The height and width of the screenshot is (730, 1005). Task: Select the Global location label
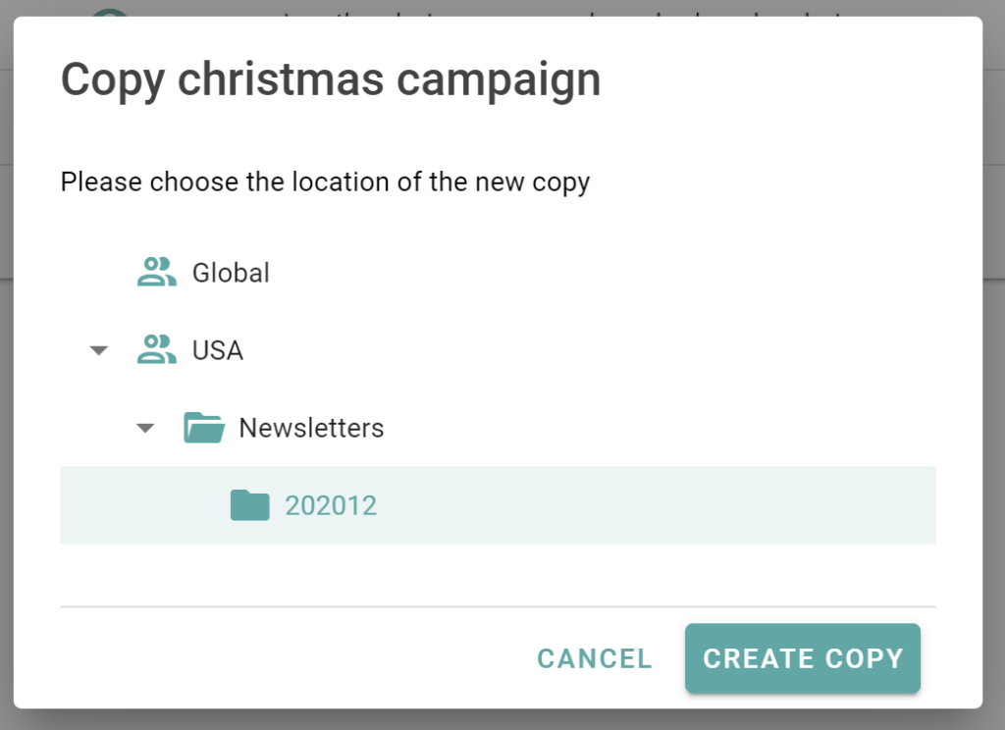[x=231, y=273]
